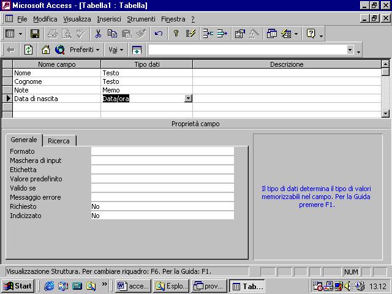
Task: Select the Nome field name cell
Action: 57,73
